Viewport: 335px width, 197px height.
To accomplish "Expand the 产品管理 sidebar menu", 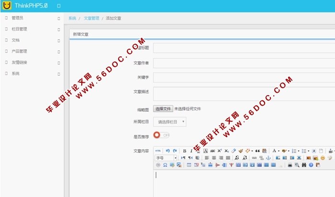I will click(x=32, y=51).
